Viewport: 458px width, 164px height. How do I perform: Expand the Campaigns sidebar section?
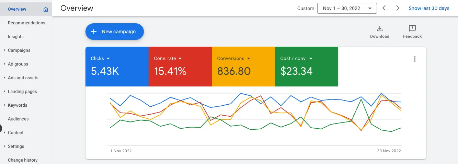point(4,50)
